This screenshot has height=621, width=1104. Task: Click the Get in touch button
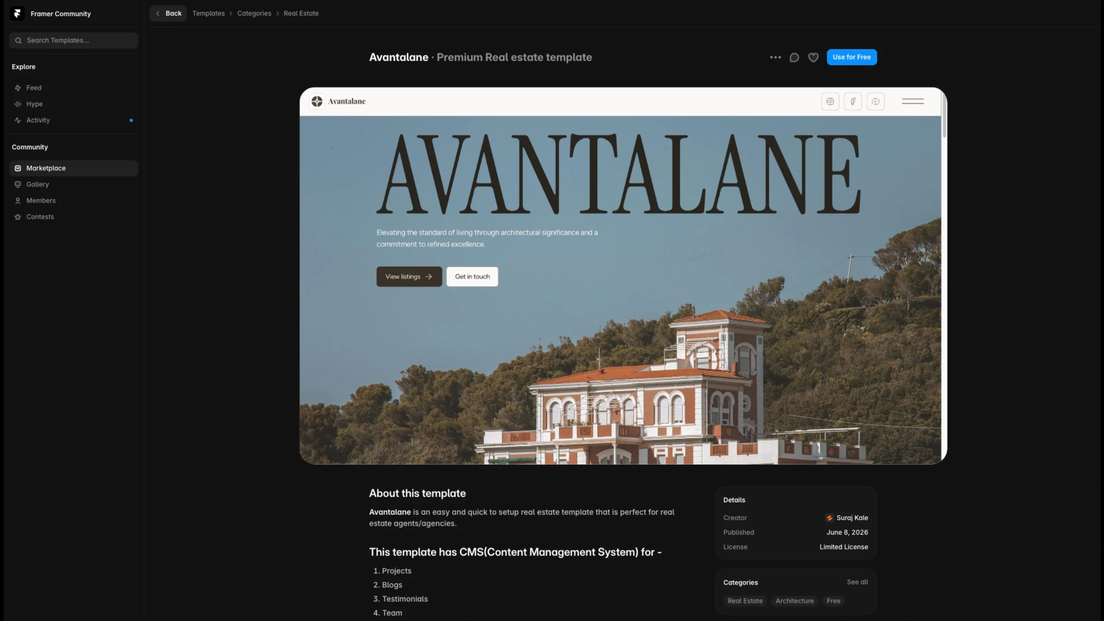point(472,277)
